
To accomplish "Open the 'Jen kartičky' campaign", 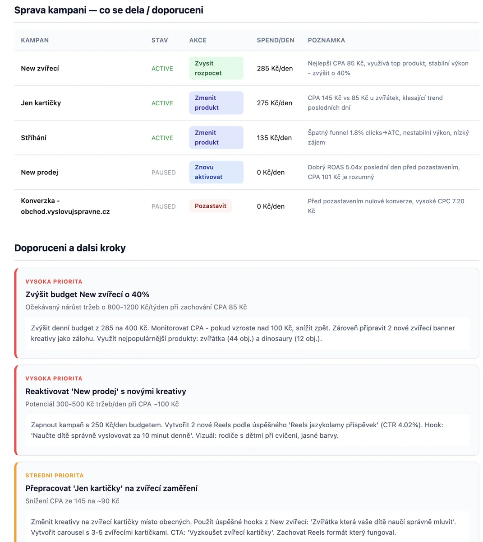I will tap(41, 103).
